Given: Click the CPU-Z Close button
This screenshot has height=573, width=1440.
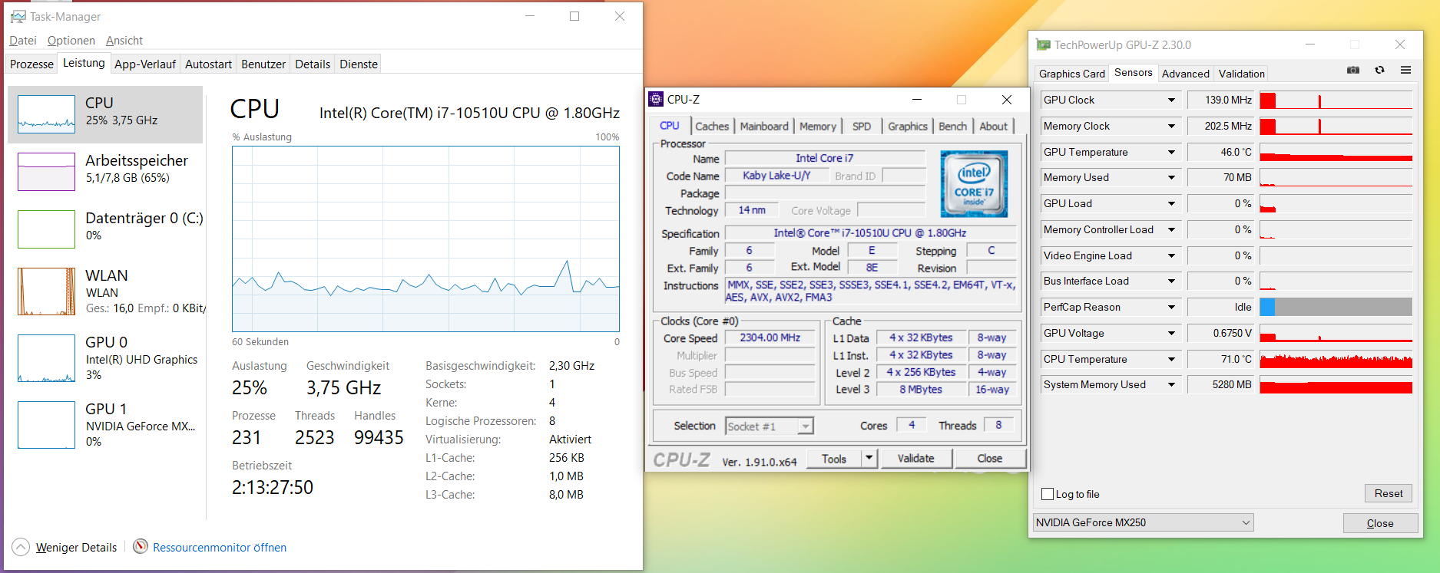Looking at the screenshot, I should pyautogui.click(x=989, y=459).
